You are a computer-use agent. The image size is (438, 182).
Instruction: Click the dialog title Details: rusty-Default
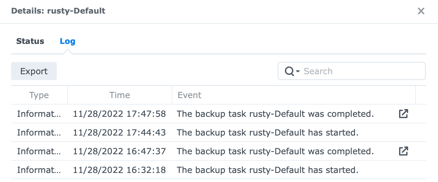pyautogui.click(x=58, y=11)
